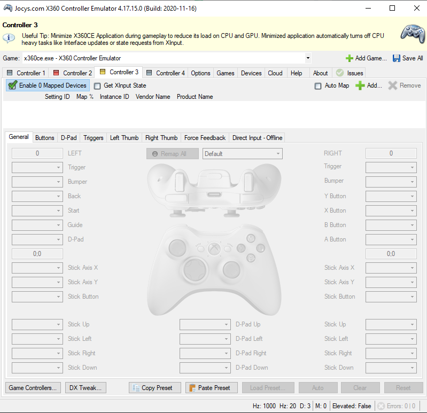Open the Buttons sub-tab

coord(45,138)
